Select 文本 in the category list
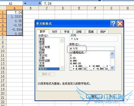The height and width of the screenshot is (106, 134). 49,63
